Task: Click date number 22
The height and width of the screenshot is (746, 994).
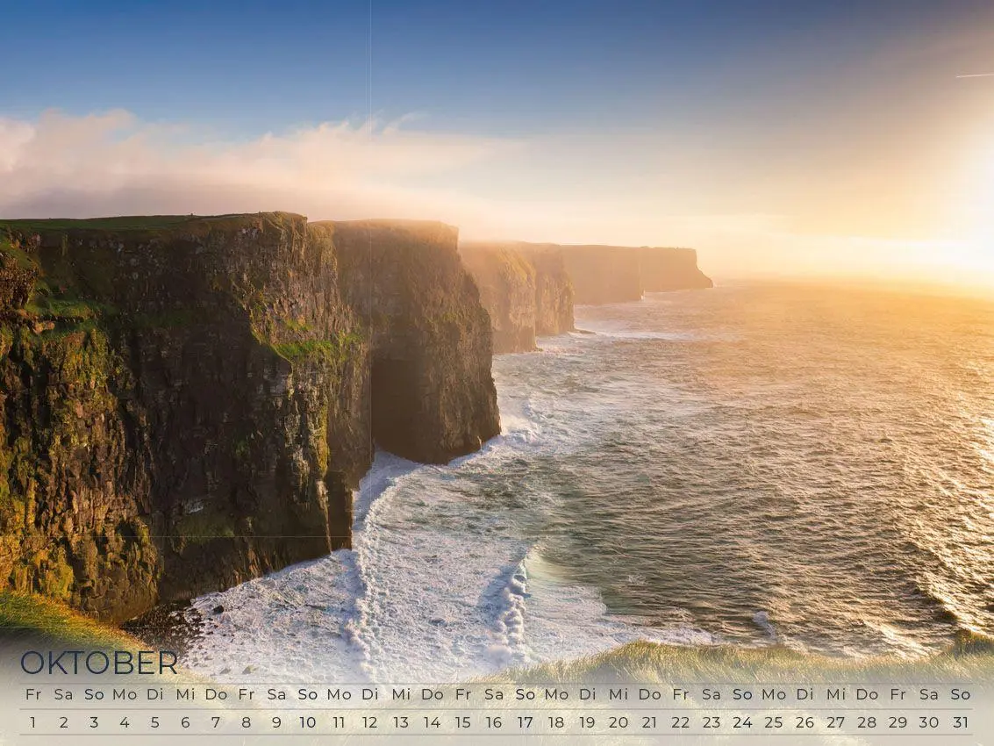Action: click(x=680, y=722)
